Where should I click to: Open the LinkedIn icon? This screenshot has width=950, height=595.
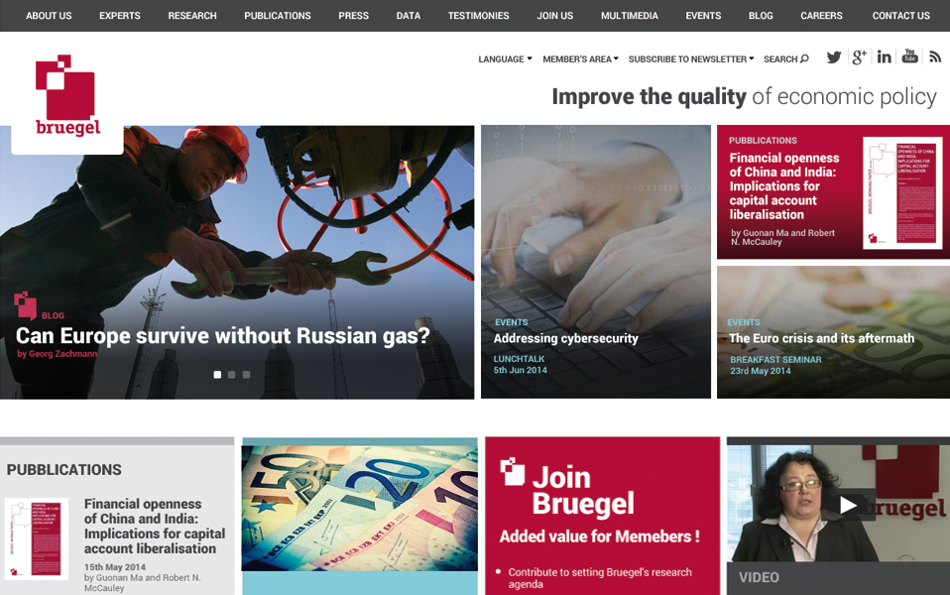pyautogui.click(x=884, y=57)
